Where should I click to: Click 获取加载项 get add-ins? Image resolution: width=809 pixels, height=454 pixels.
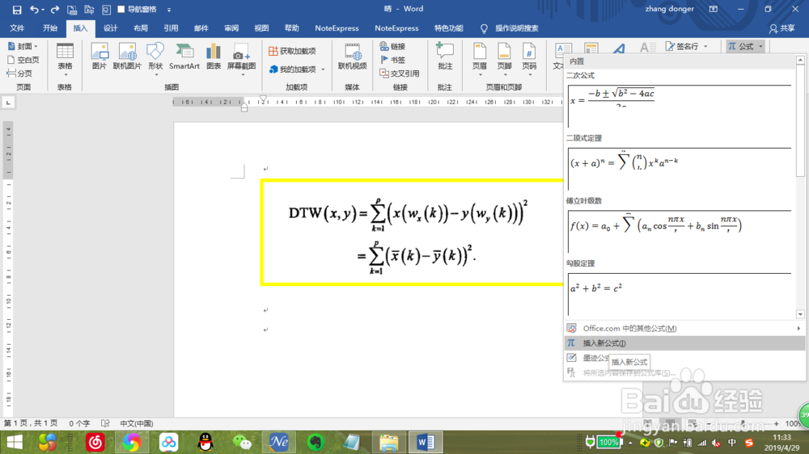click(x=292, y=51)
